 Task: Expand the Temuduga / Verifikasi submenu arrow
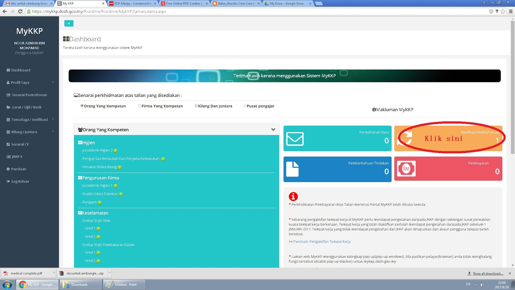point(53,119)
